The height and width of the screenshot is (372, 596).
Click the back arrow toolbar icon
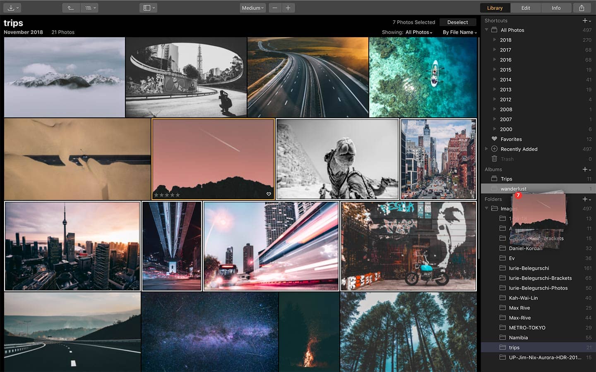point(71,8)
